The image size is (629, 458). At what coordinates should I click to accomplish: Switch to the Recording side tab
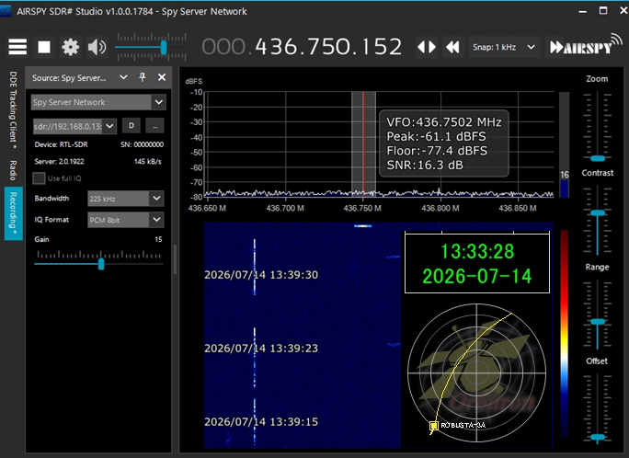(x=13, y=213)
